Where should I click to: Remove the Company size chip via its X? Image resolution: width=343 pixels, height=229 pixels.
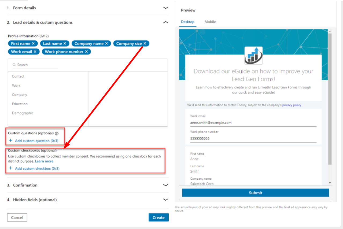pyautogui.click(x=145, y=43)
